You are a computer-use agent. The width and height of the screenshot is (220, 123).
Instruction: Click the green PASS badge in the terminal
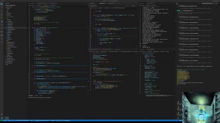tap(178, 11)
